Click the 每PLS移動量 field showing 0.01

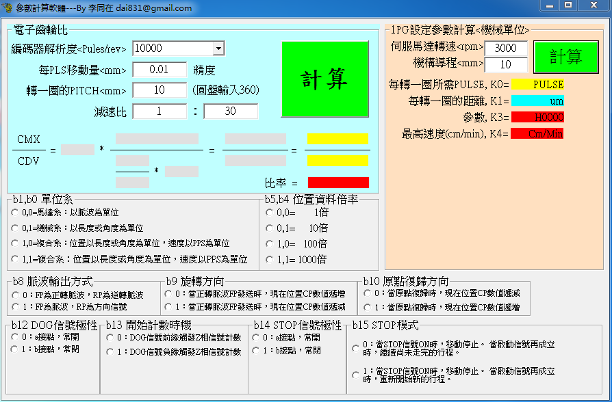160,70
